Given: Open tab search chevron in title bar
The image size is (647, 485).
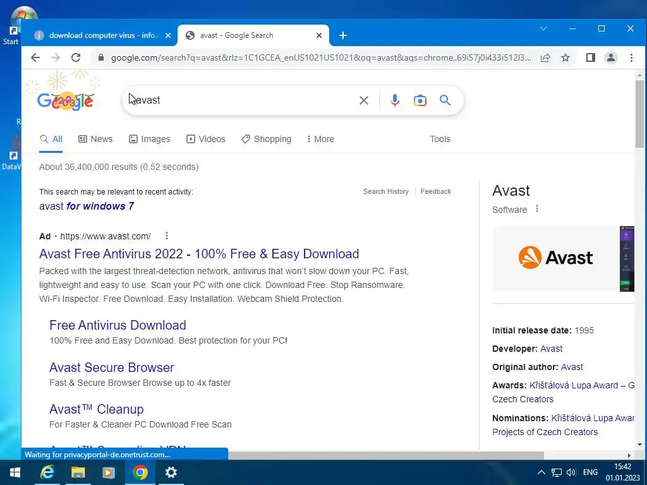Looking at the screenshot, I should 543,28.
